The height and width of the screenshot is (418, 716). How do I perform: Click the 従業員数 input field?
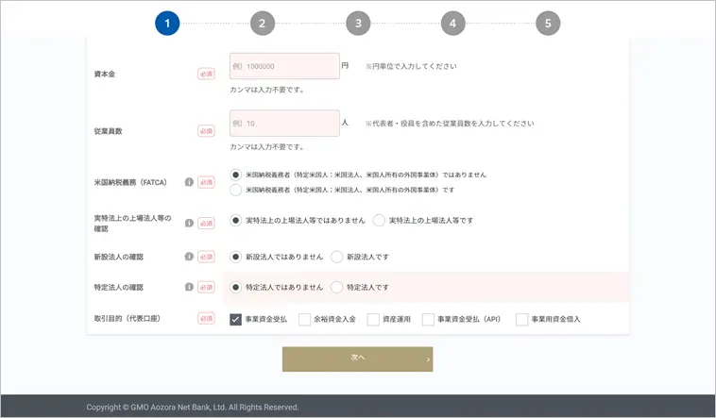point(284,124)
